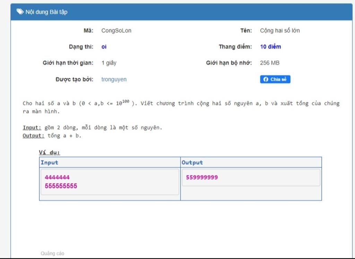Click the underlined 'Output:' description heading
This screenshot has width=355, height=259.
pos(34,136)
